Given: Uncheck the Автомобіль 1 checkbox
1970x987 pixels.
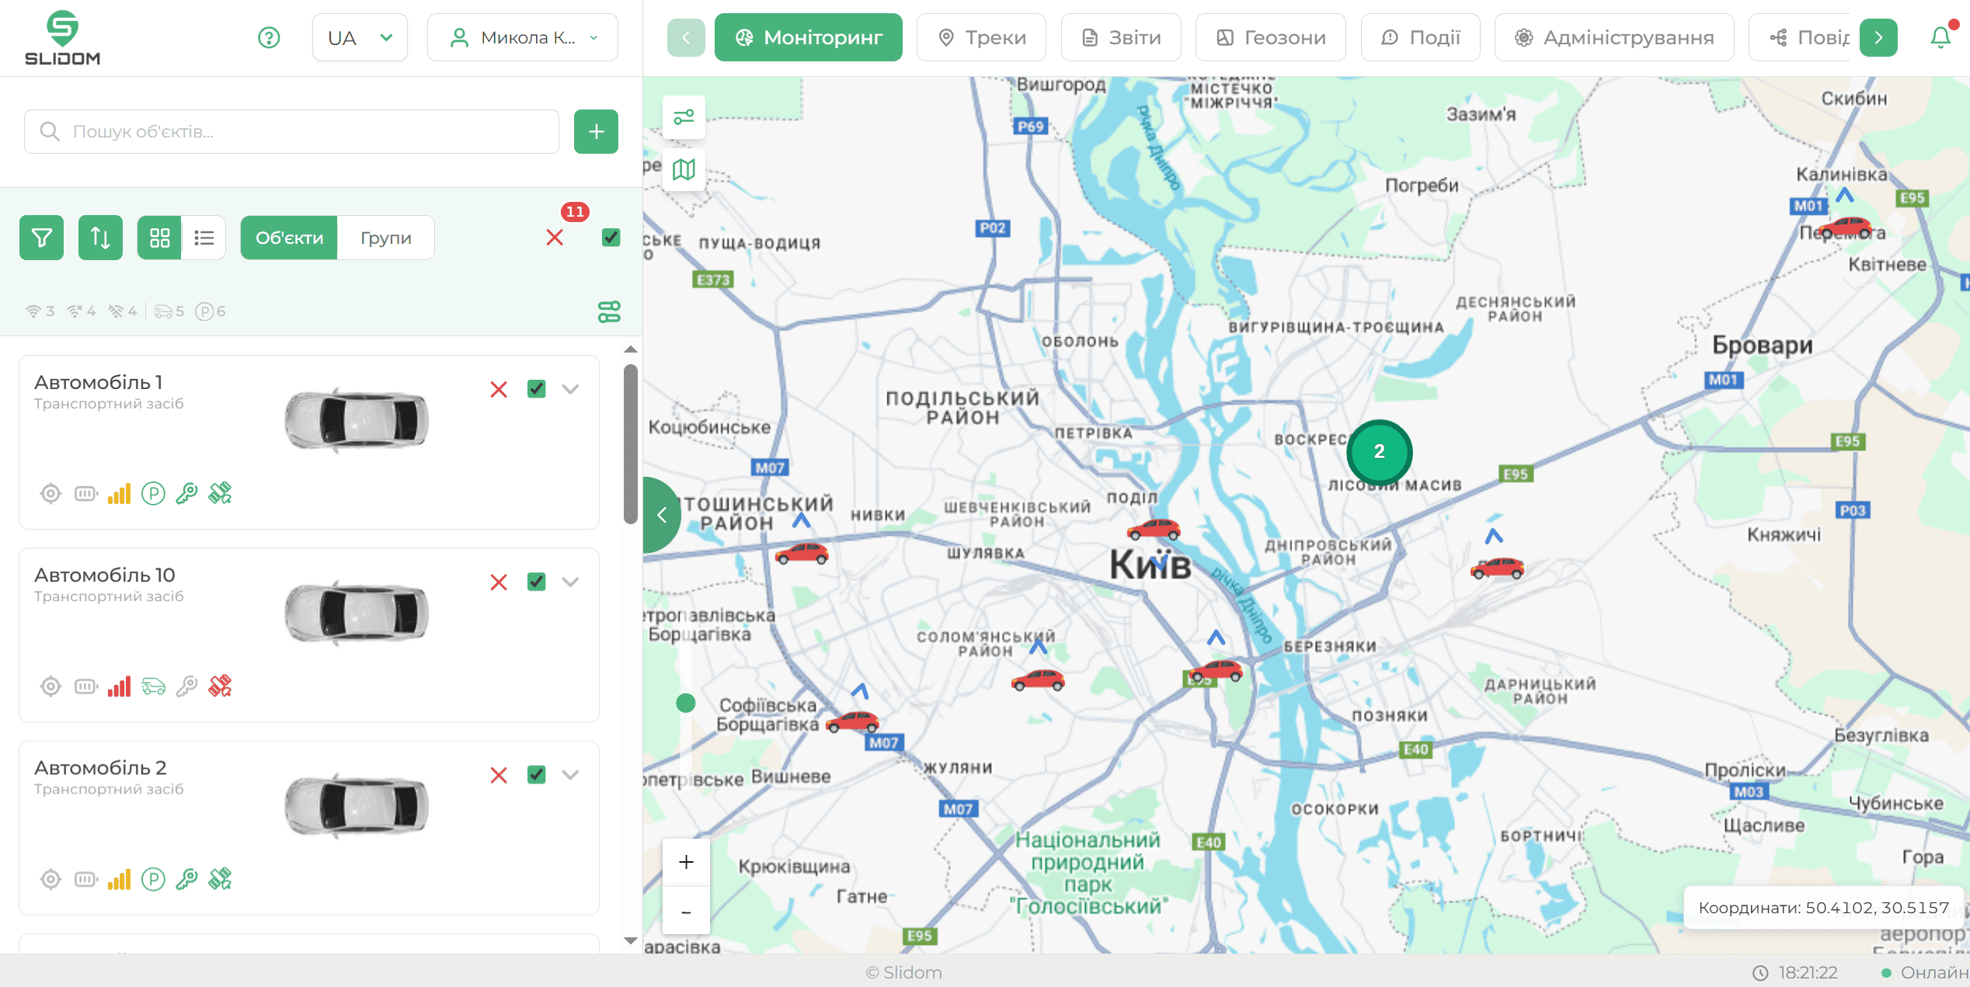Looking at the screenshot, I should 536,389.
